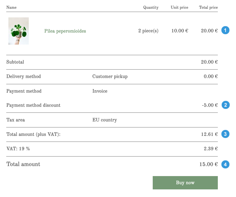
Task: Click the badge next to Total amount plus VAT
Action: 225,134
